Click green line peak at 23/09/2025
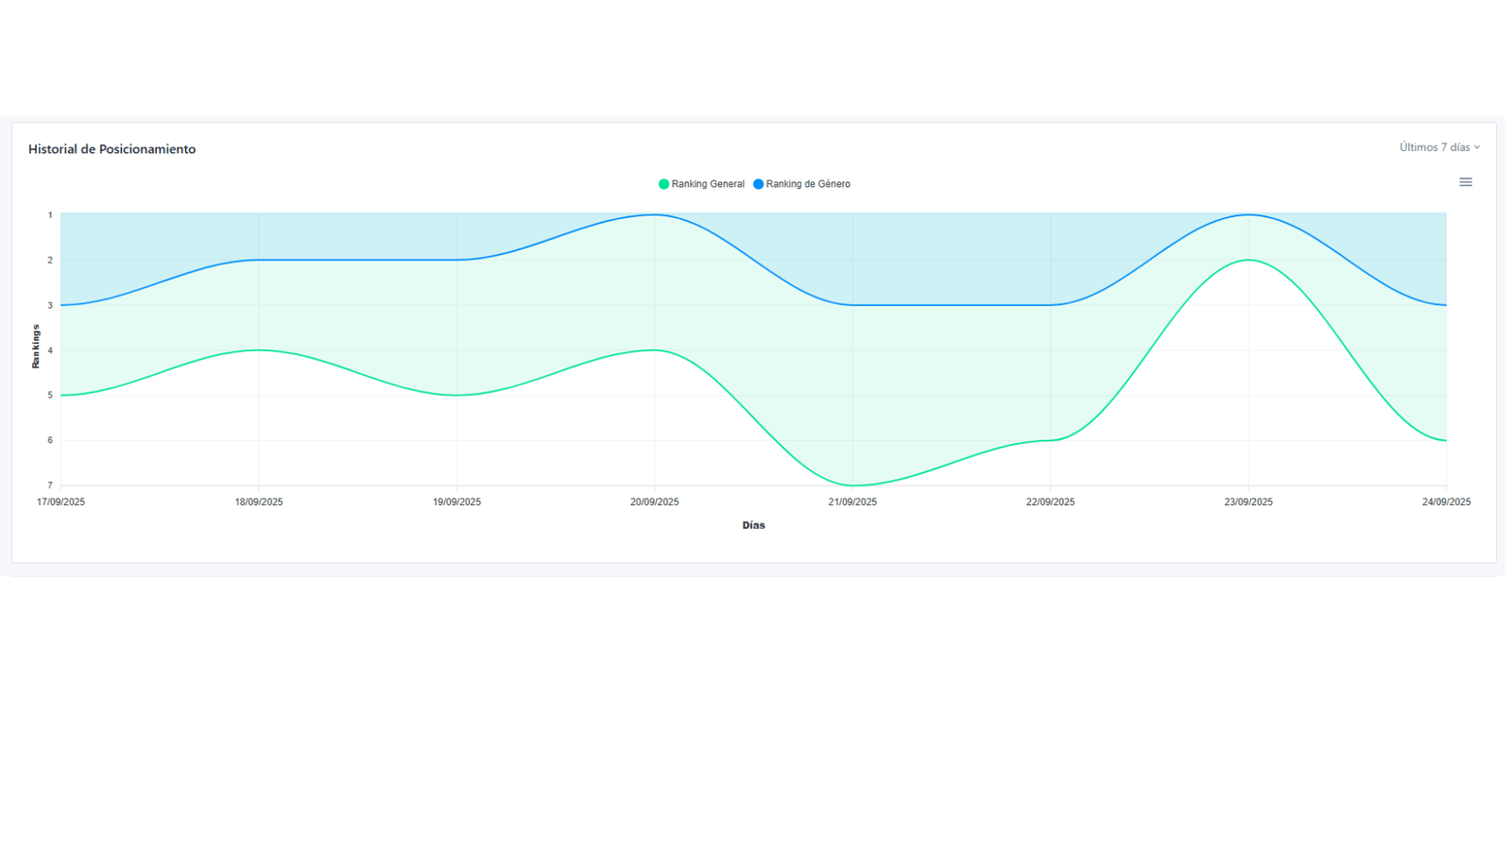Screen dimensions: 1512x850 click(x=1248, y=260)
